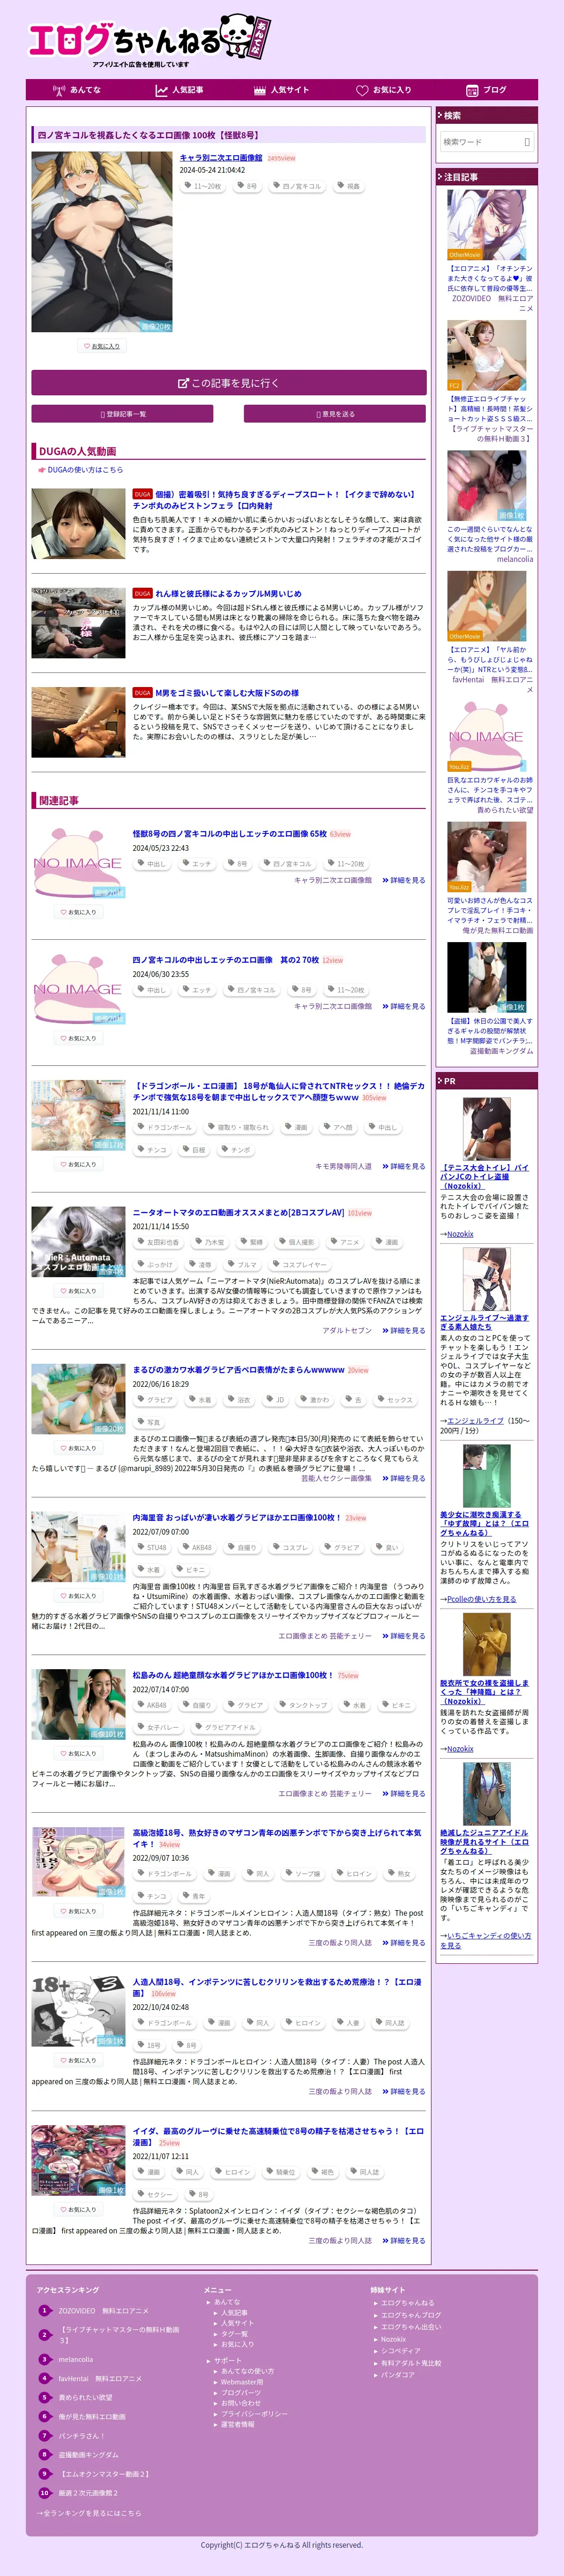Open rank 1 ZOZOVIDEO in アクセスランキング
Image resolution: width=564 pixels, height=2576 pixels.
click(103, 2310)
